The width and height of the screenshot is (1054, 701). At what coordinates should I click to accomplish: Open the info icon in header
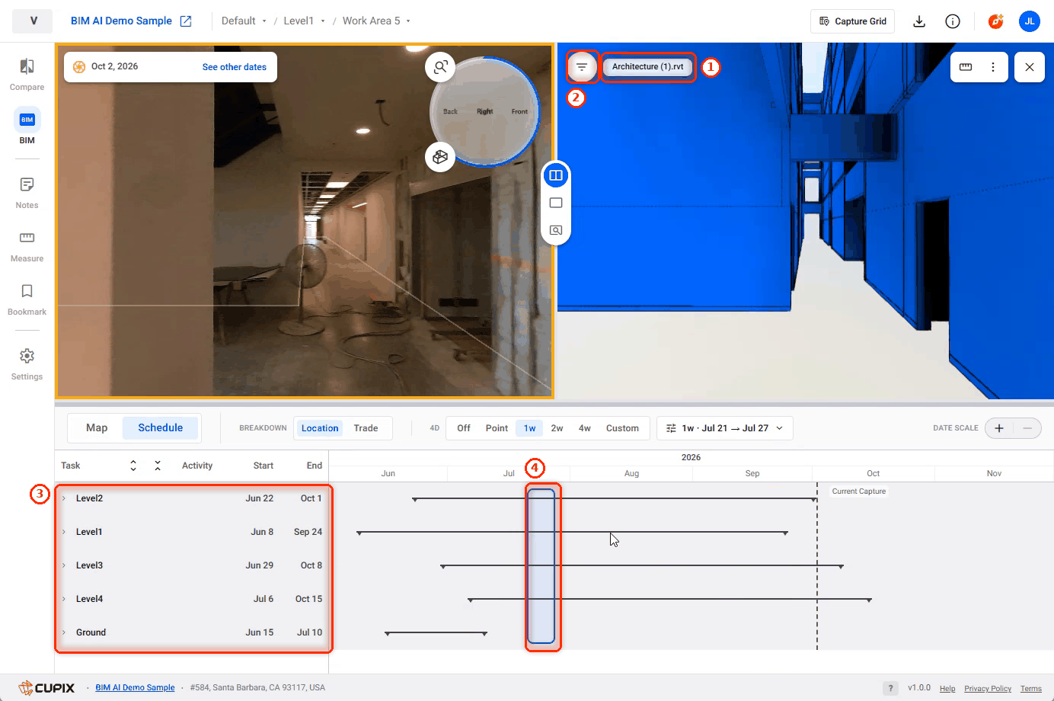pyautogui.click(x=953, y=21)
